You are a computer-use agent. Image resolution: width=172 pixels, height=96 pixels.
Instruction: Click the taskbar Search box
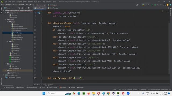59,93
